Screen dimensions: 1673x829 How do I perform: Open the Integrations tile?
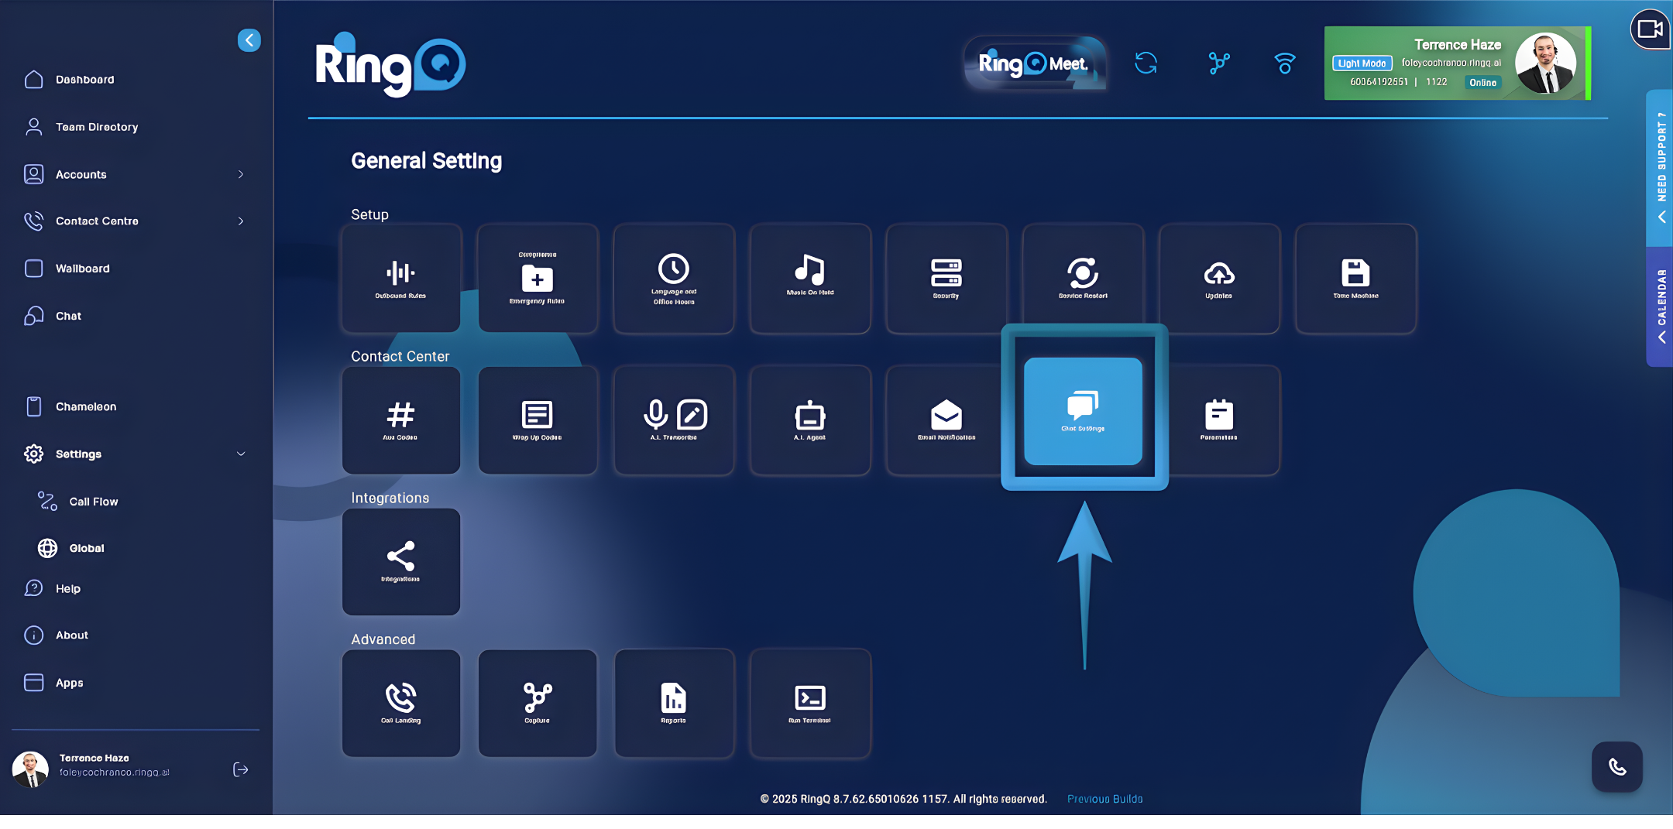point(400,561)
